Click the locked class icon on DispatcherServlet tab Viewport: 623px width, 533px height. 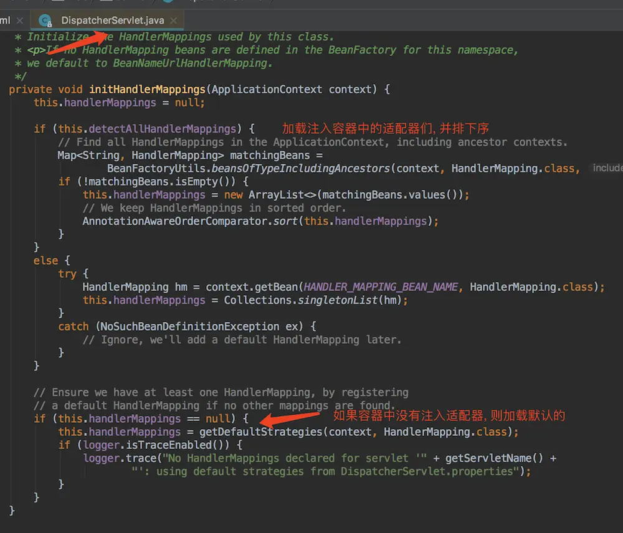coord(45,21)
